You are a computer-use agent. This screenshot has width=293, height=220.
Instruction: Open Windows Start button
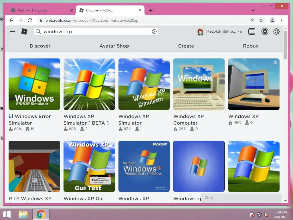click(x=7, y=214)
